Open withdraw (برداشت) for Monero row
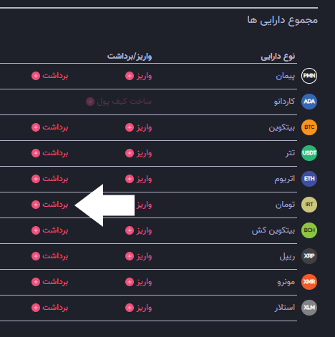 [x=50, y=282]
